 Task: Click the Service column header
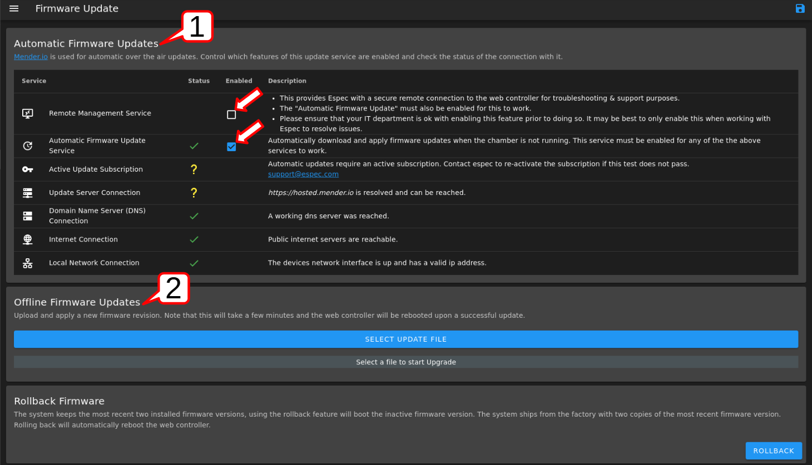click(x=34, y=81)
